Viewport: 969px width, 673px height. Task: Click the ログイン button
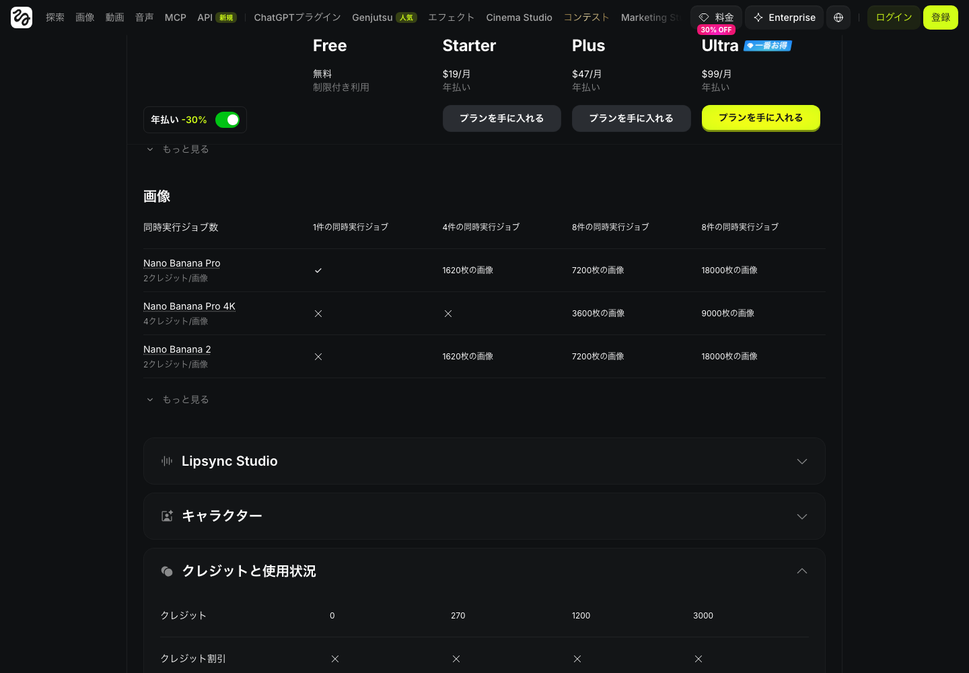[894, 17]
